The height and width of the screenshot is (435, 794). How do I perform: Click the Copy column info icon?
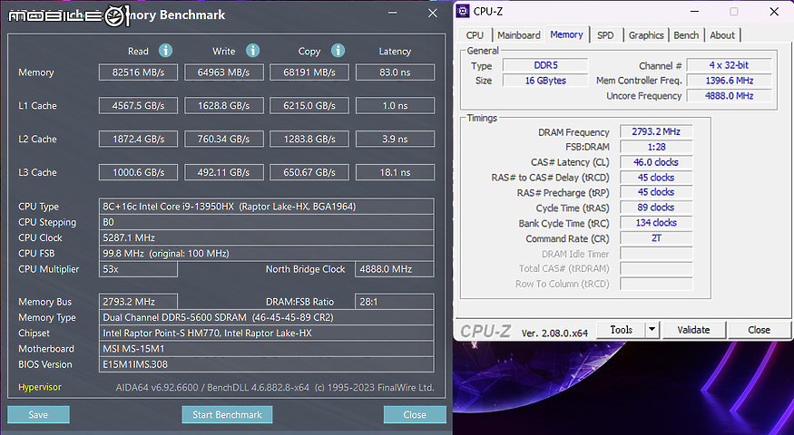(x=338, y=51)
